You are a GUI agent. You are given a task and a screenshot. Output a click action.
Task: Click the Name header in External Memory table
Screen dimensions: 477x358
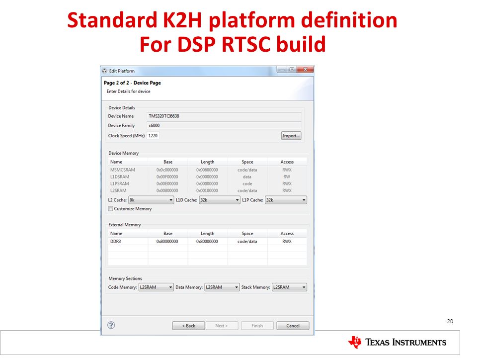[128, 234]
